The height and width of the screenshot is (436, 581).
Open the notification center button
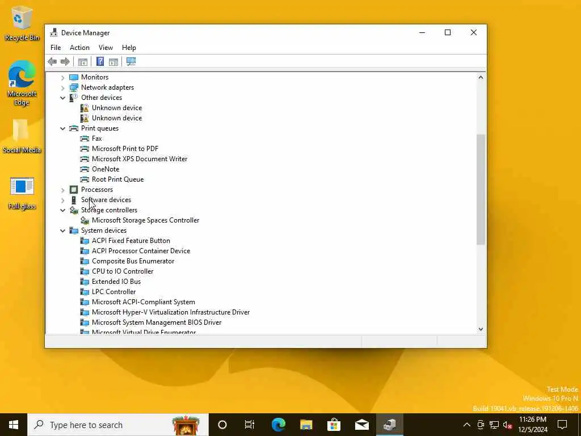562,425
